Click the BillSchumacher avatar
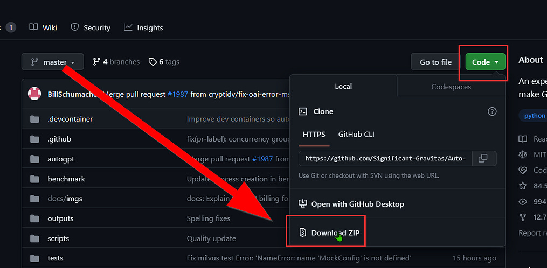The width and height of the screenshot is (547, 268). point(34,94)
